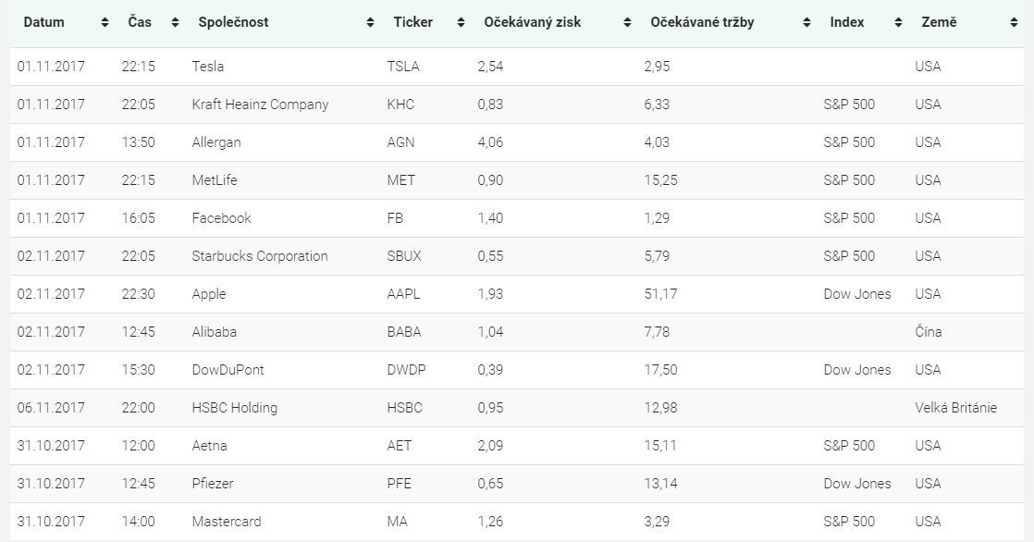
Task: Sort table by Datum column arrows
Action: pyautogui.click(x=105, y=22)
